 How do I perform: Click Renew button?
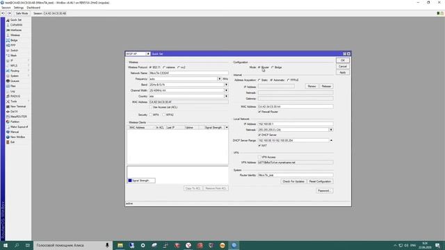[312, 86]
